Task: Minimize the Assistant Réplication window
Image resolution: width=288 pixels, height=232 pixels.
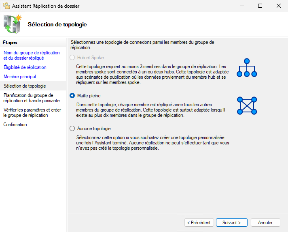Action: coord(242,6)
